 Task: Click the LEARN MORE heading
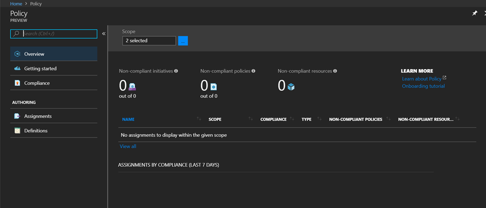(417, 71)
